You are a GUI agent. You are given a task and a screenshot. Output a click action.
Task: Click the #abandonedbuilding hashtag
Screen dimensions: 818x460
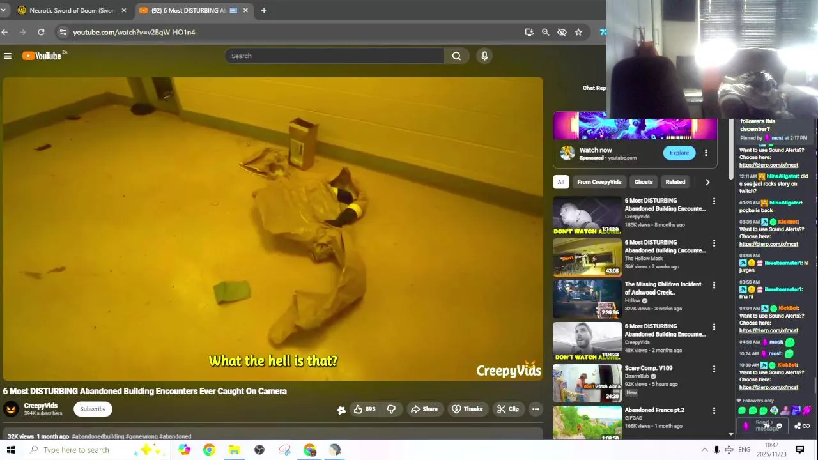coord(98,436)
